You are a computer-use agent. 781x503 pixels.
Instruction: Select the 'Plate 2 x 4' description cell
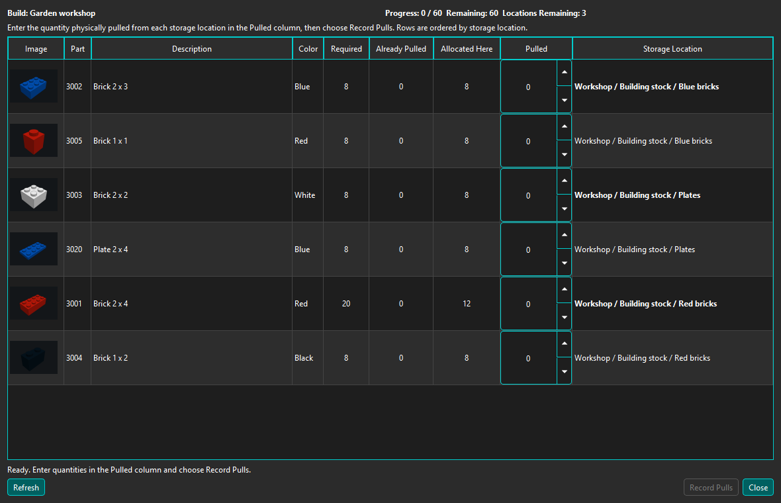point(192,250)
